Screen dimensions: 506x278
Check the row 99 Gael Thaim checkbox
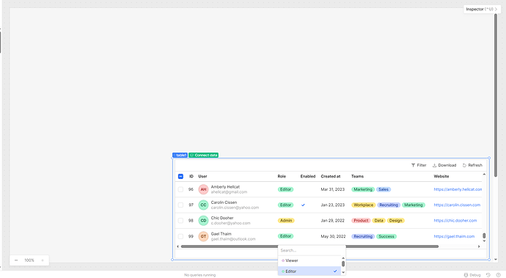click(x=180, y=236)
